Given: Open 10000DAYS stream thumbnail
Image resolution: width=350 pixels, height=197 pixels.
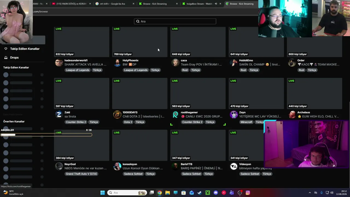Looking at the screenshot, I should pos(140,93).
